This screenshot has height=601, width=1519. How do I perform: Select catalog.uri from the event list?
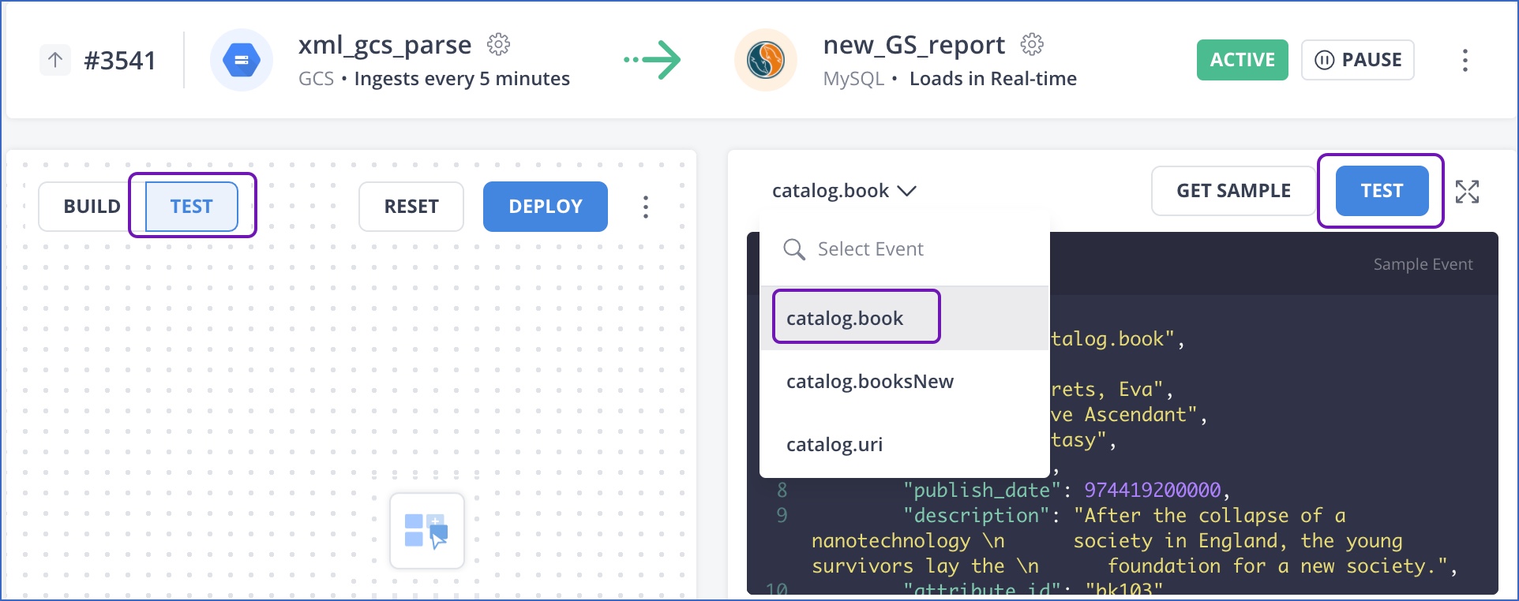[905, 445]
